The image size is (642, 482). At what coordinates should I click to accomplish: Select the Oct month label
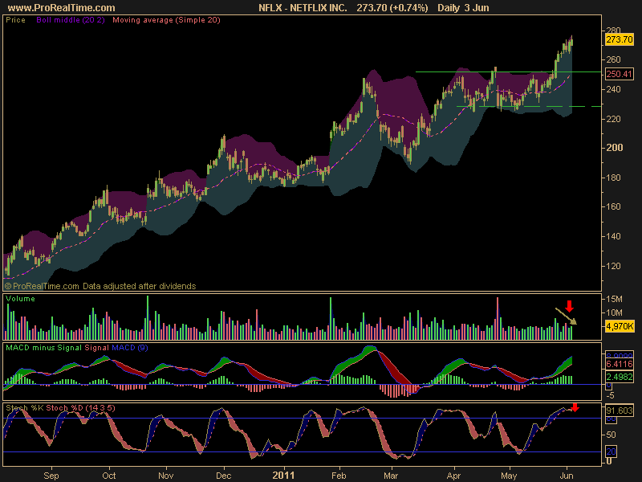pos(109,476)
